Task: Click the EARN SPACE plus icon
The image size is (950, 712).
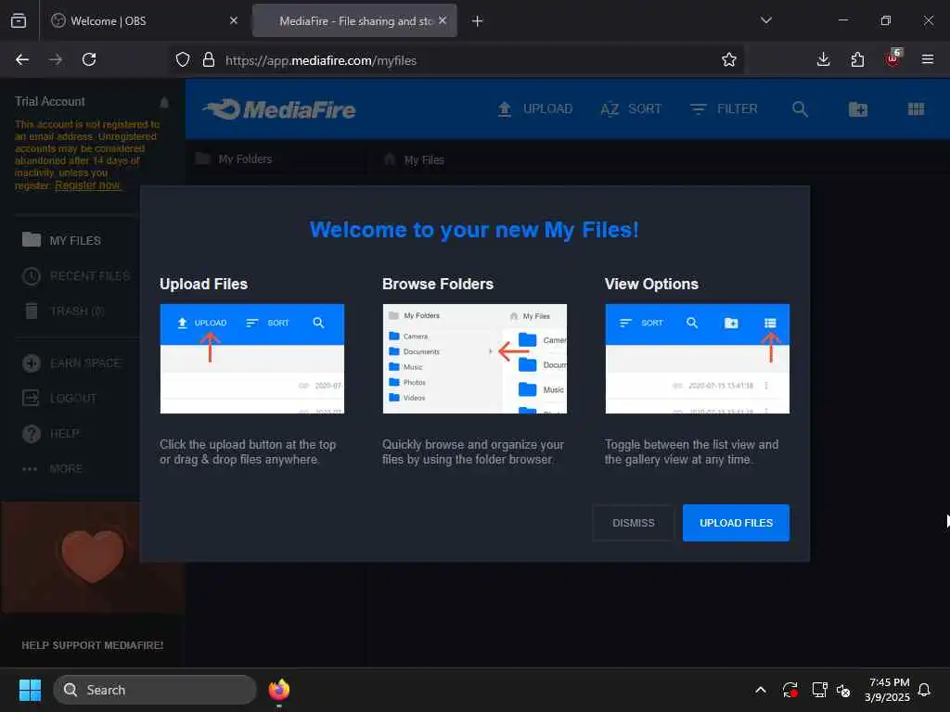Action: click(32, 363)
